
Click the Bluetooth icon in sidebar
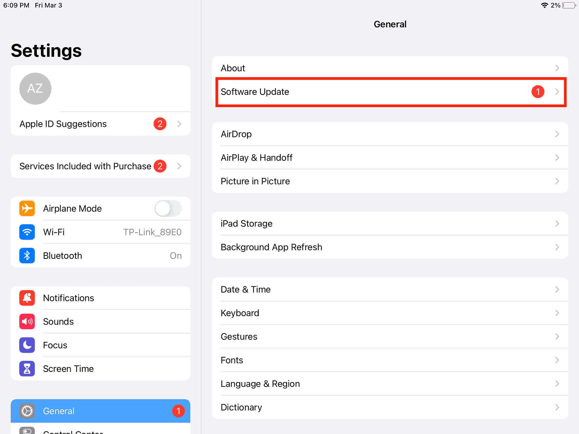click(27, 255)
